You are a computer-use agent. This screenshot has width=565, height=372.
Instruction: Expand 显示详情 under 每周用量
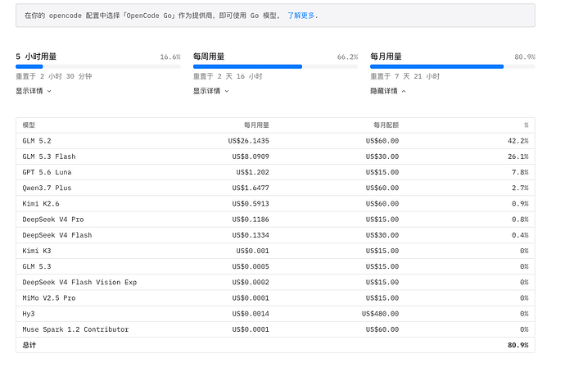click(211, 91)
